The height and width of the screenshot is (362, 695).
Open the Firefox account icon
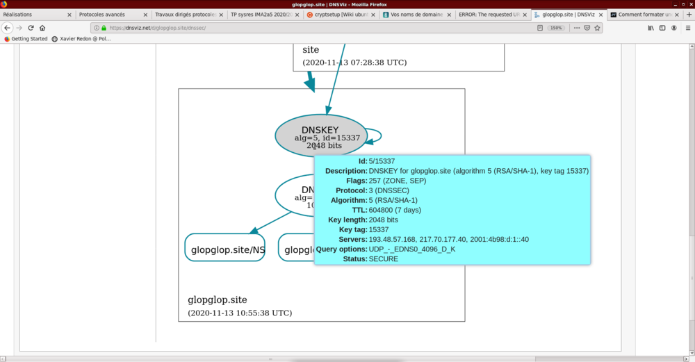tap(674, 28)
